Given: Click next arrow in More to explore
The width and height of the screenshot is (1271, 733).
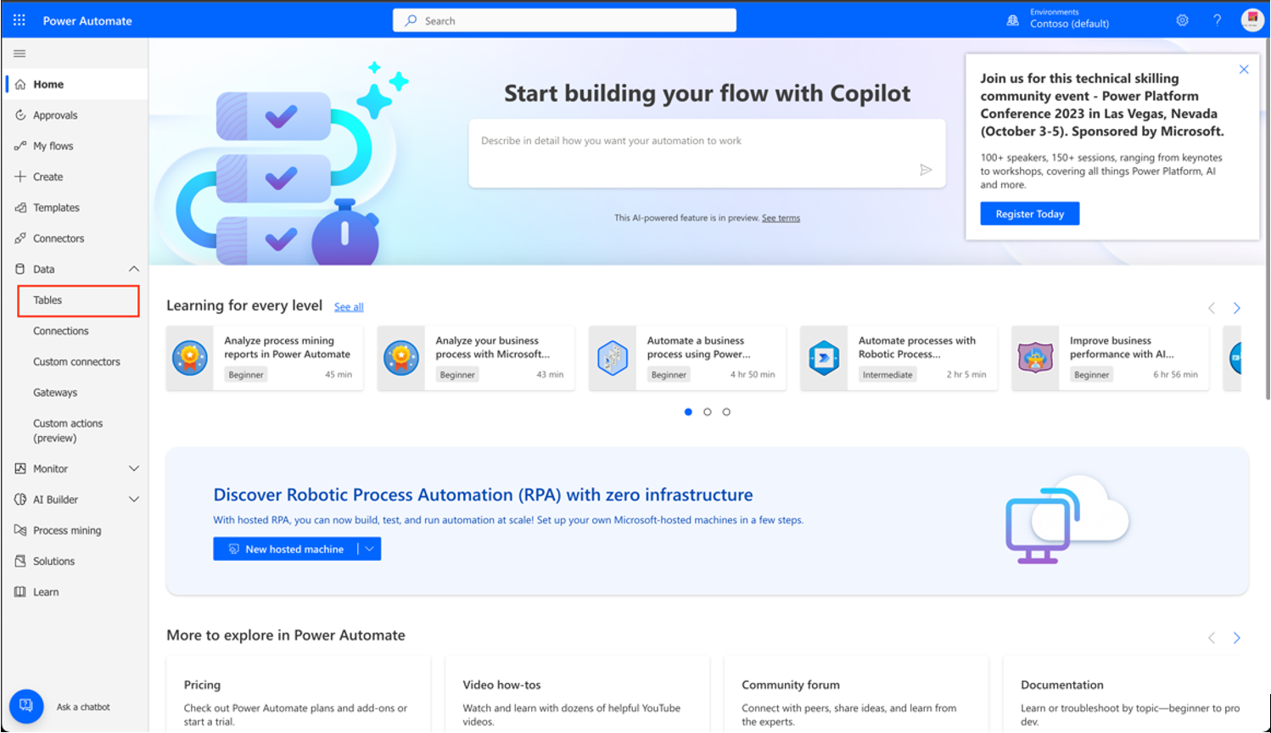Looking at the screenshot, I should click(1236, 638).
